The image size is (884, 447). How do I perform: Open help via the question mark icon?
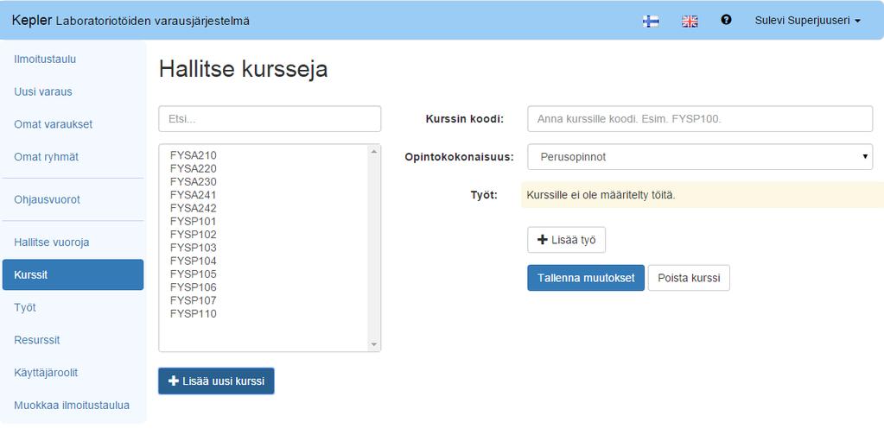pos(726,20)
